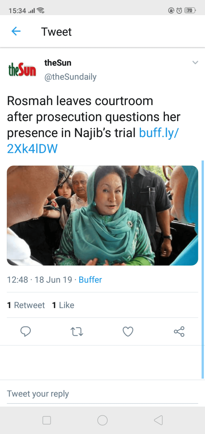Open theSun display name
The image size is (205, 434).
(58, 63)
